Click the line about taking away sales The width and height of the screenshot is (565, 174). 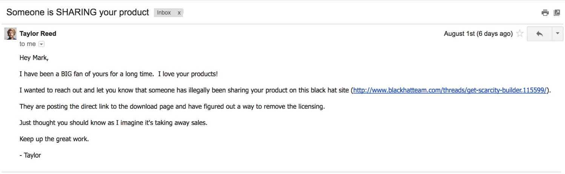113,123
